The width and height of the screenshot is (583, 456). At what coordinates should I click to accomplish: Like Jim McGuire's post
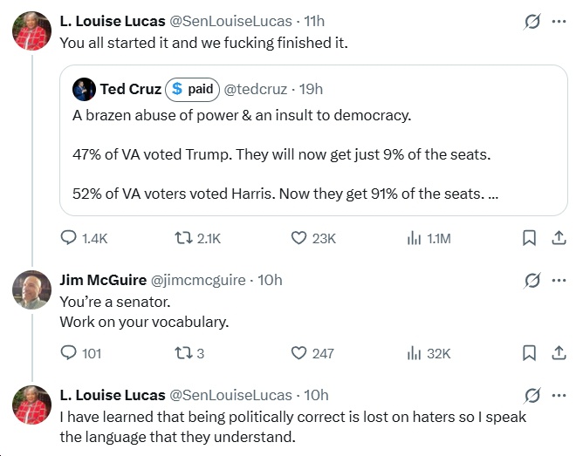click(x=299, y=353)
